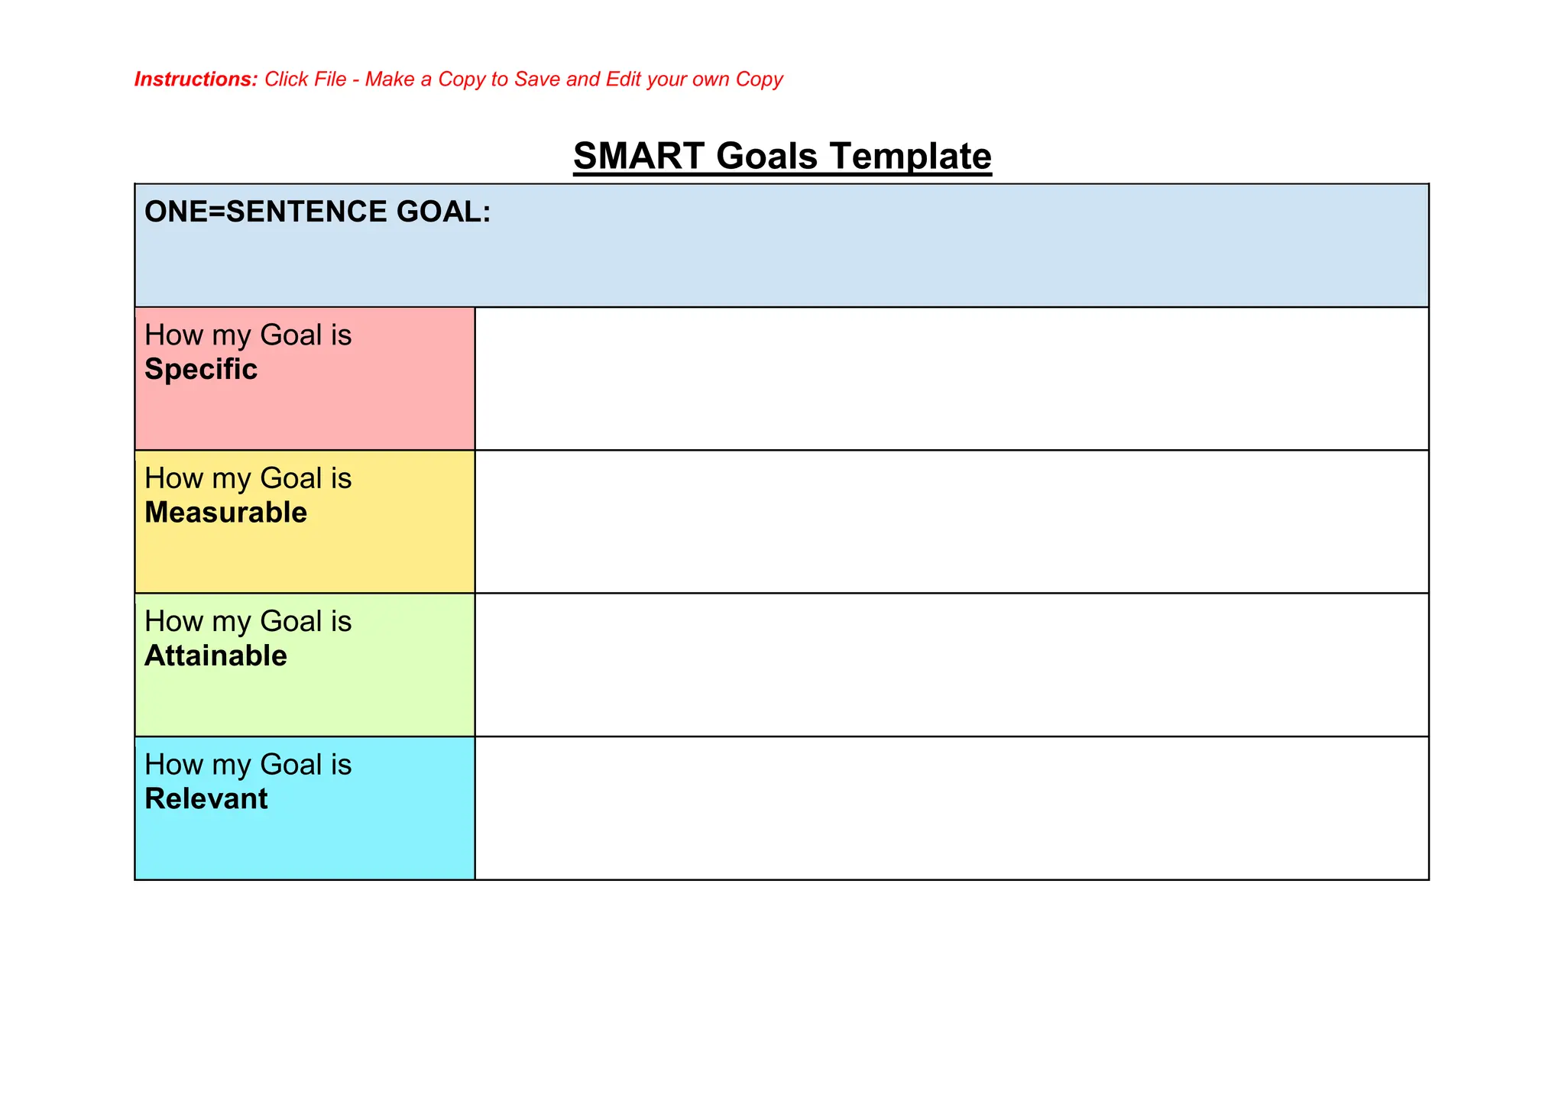Click 'How my Goal is' above Measurable

(x=248, y=478)
